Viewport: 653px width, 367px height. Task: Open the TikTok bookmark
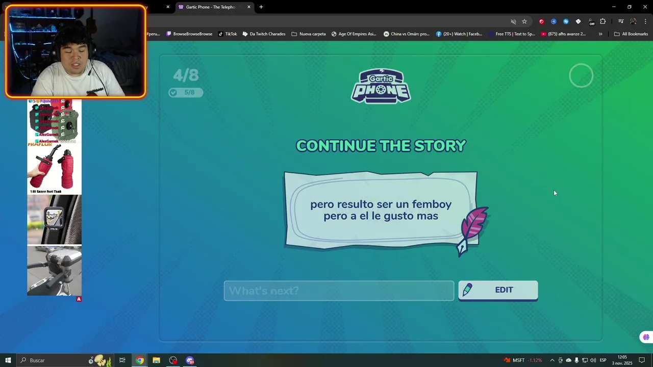click(x=228, y=34)
